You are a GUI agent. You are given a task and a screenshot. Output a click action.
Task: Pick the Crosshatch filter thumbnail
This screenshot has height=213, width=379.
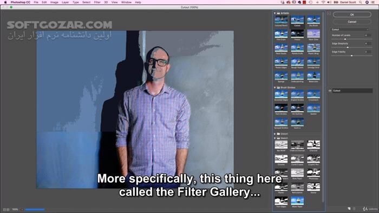click(313, 94)
